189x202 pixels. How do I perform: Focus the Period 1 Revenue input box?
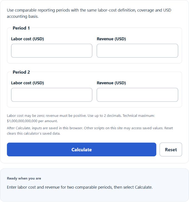tap(137, 51)
